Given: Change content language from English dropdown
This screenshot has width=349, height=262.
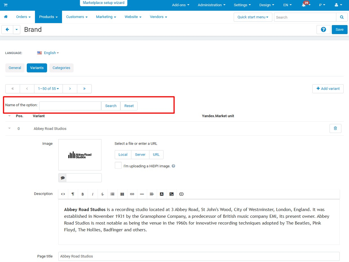Looking at the screenshot, I should 48,53.
